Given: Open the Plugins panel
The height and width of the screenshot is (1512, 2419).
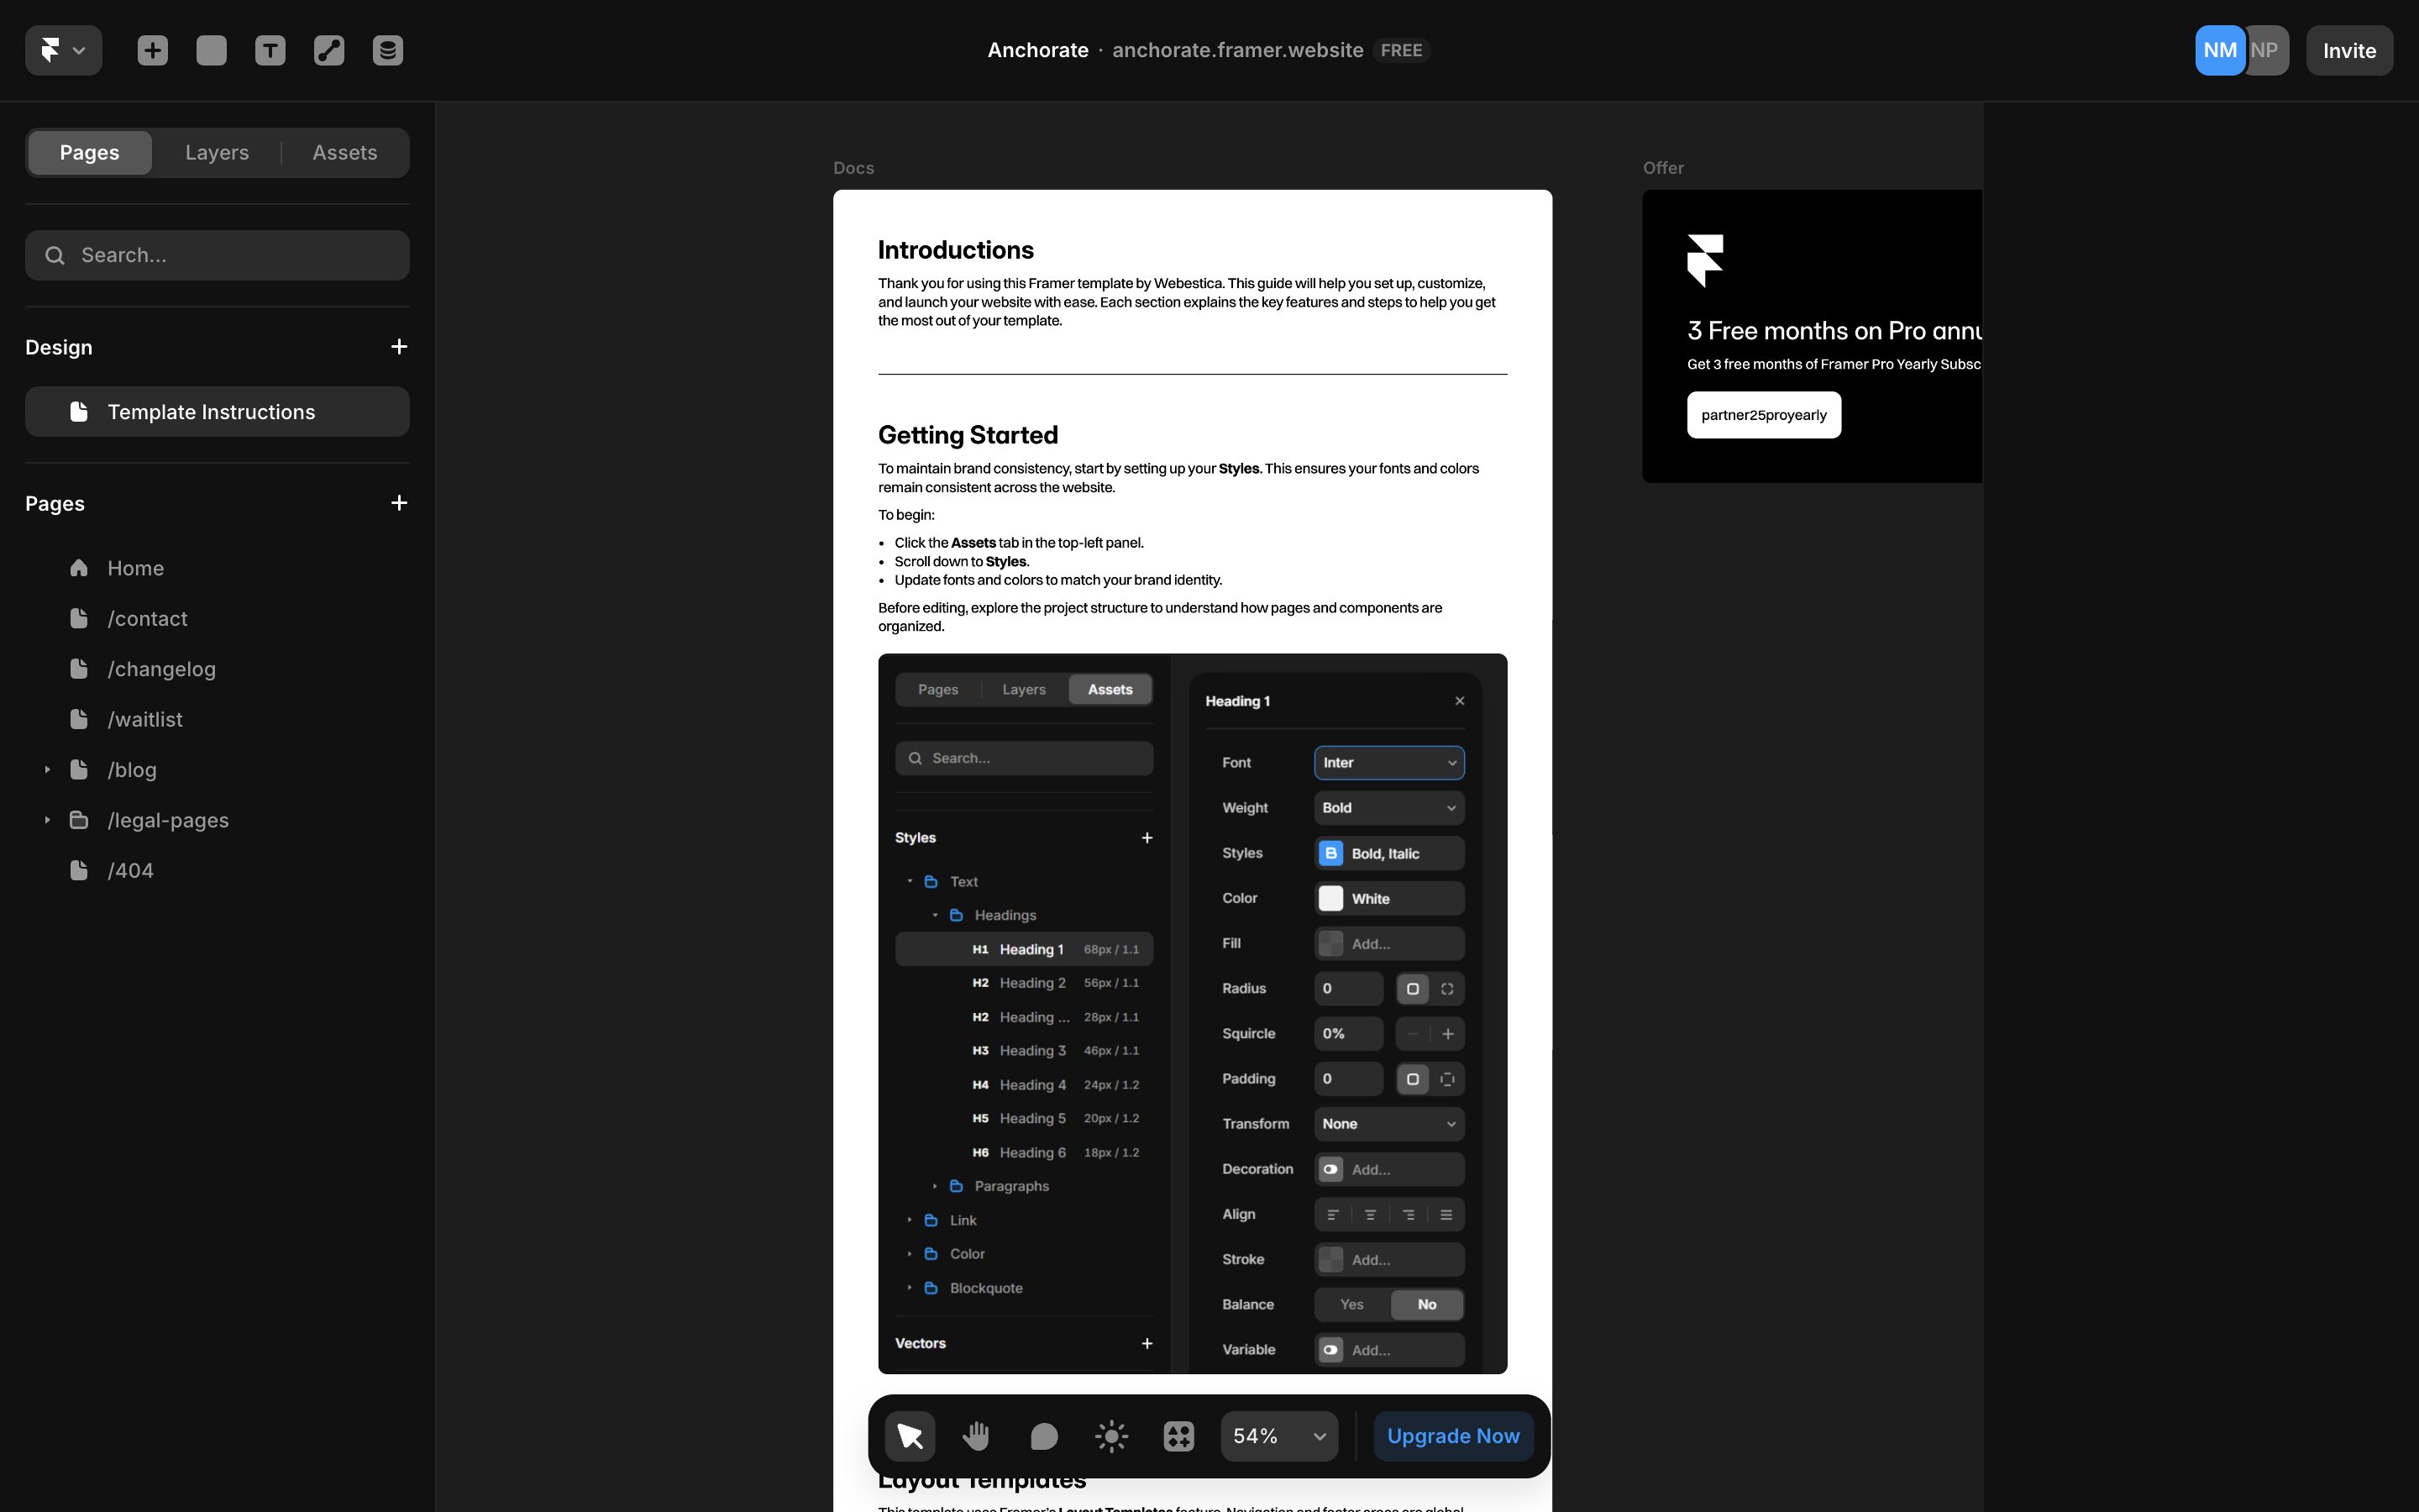Looking at the screenshot, I should click(x=1178, y=1435).
